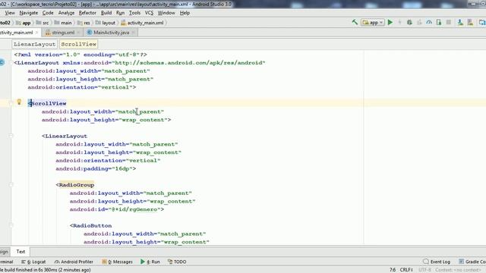Collapse the LienarLayout root tag fold

click(11, 62)
